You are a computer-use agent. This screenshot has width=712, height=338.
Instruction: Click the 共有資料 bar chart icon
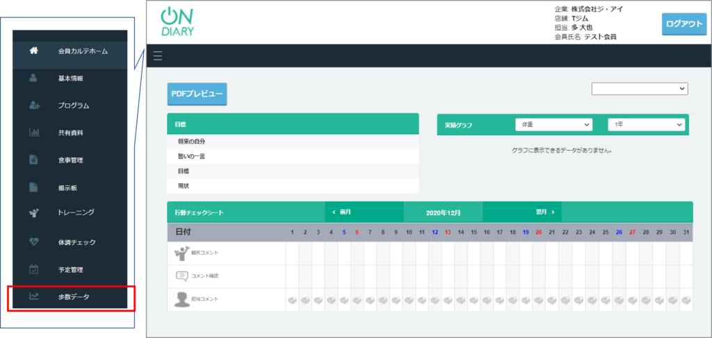[33, 133]
